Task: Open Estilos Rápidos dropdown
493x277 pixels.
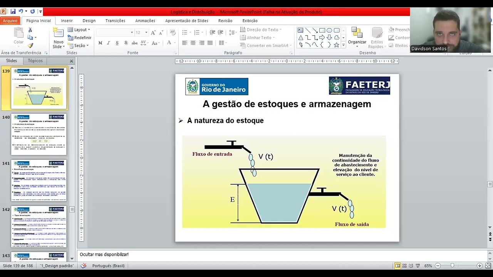Action: 377,38
